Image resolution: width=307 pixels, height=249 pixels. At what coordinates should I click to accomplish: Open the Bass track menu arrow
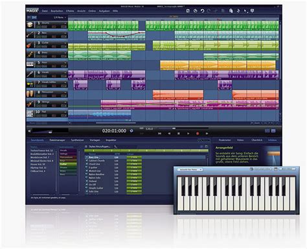tap(65, 33)
